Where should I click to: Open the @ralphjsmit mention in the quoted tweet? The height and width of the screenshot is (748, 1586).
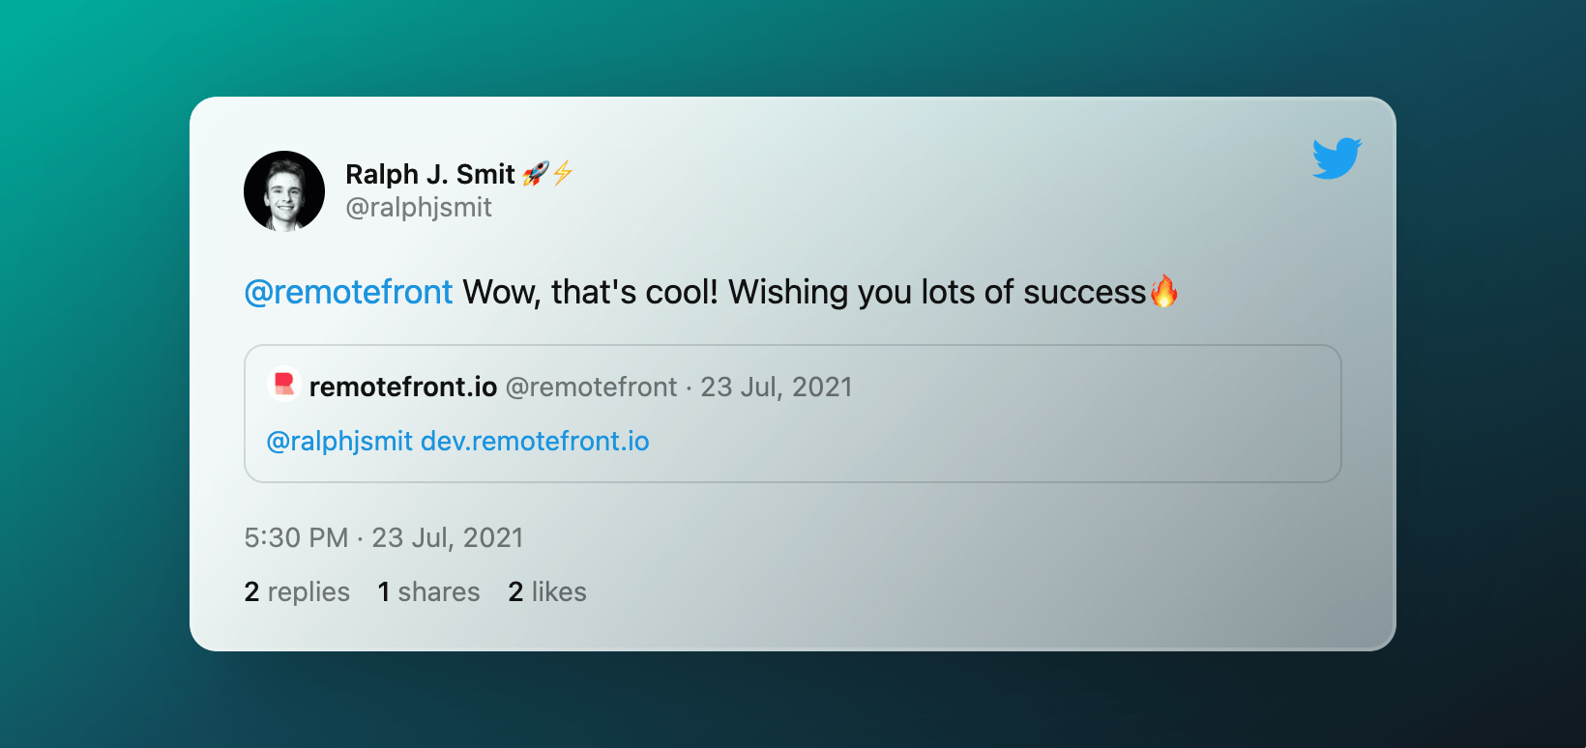coord(339,442)
